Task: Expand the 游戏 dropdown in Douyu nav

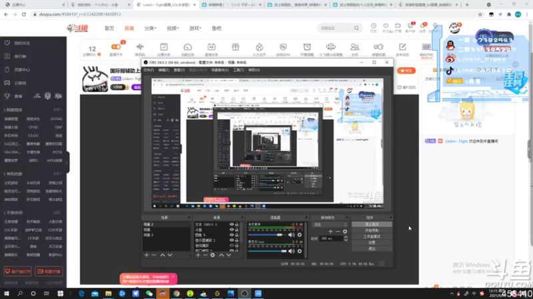Action: (195, 28)
